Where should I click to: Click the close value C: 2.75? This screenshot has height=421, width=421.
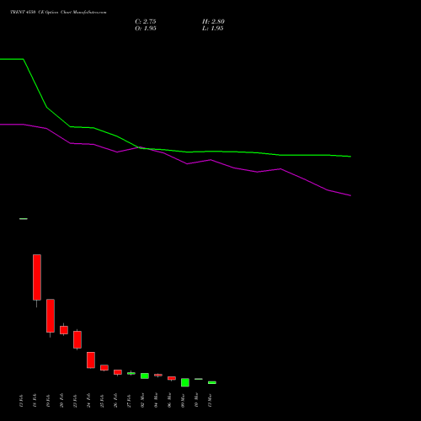pyautogui.click(x=146, y=22)
